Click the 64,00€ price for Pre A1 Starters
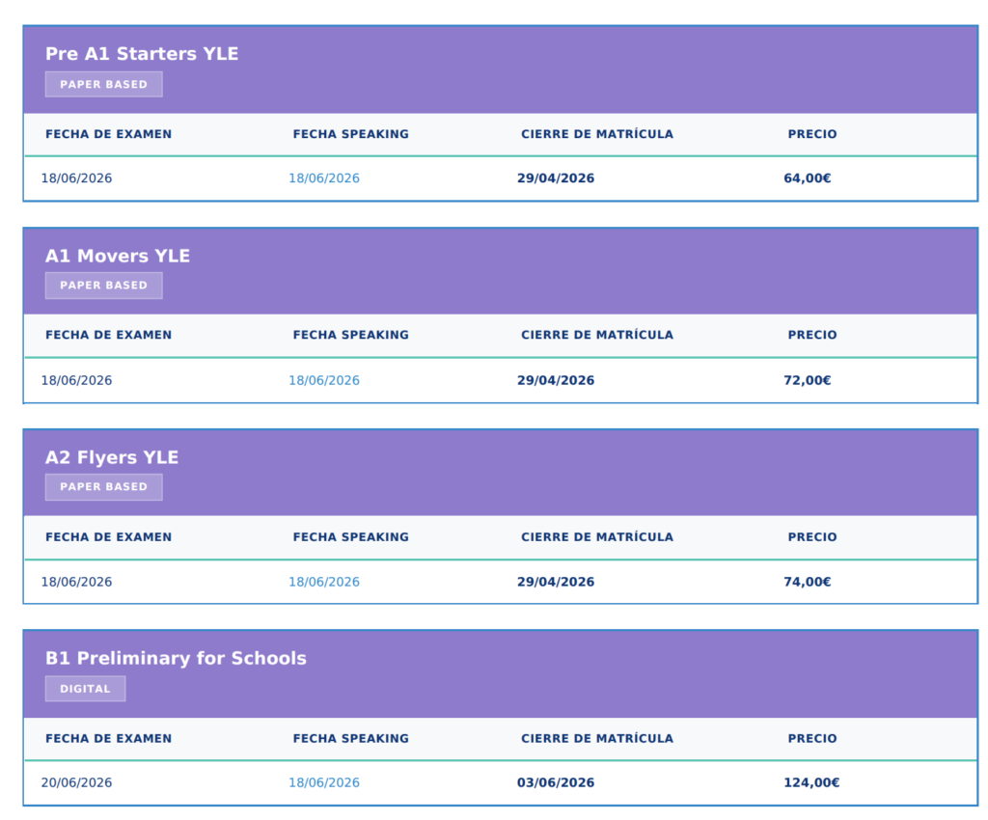Image resolution: width=988 pixels, height=820 pixels. click(808, 178)
